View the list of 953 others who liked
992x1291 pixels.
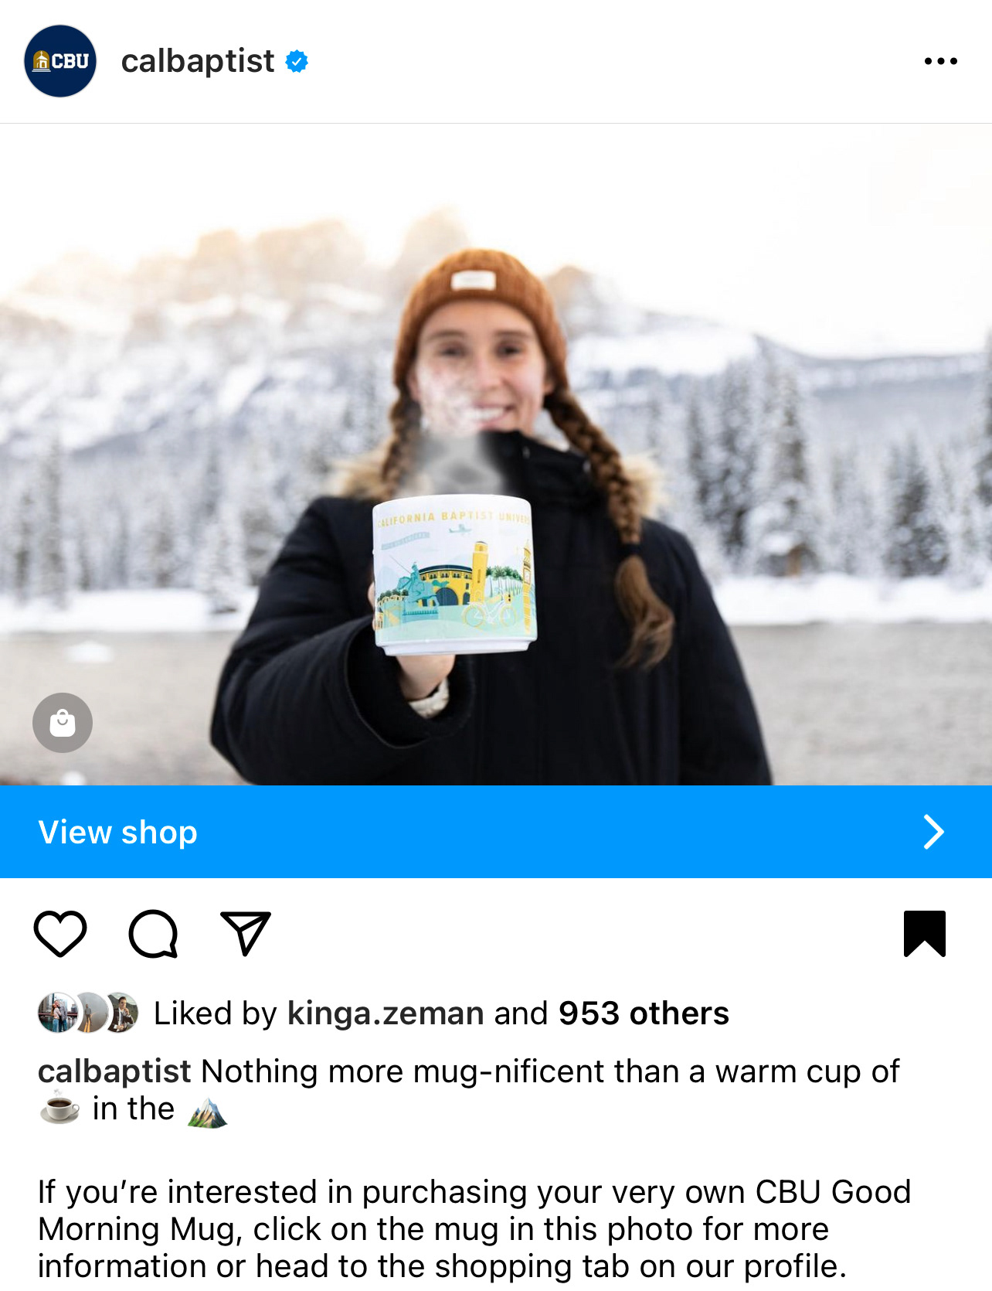click(x=644, y=1013)
